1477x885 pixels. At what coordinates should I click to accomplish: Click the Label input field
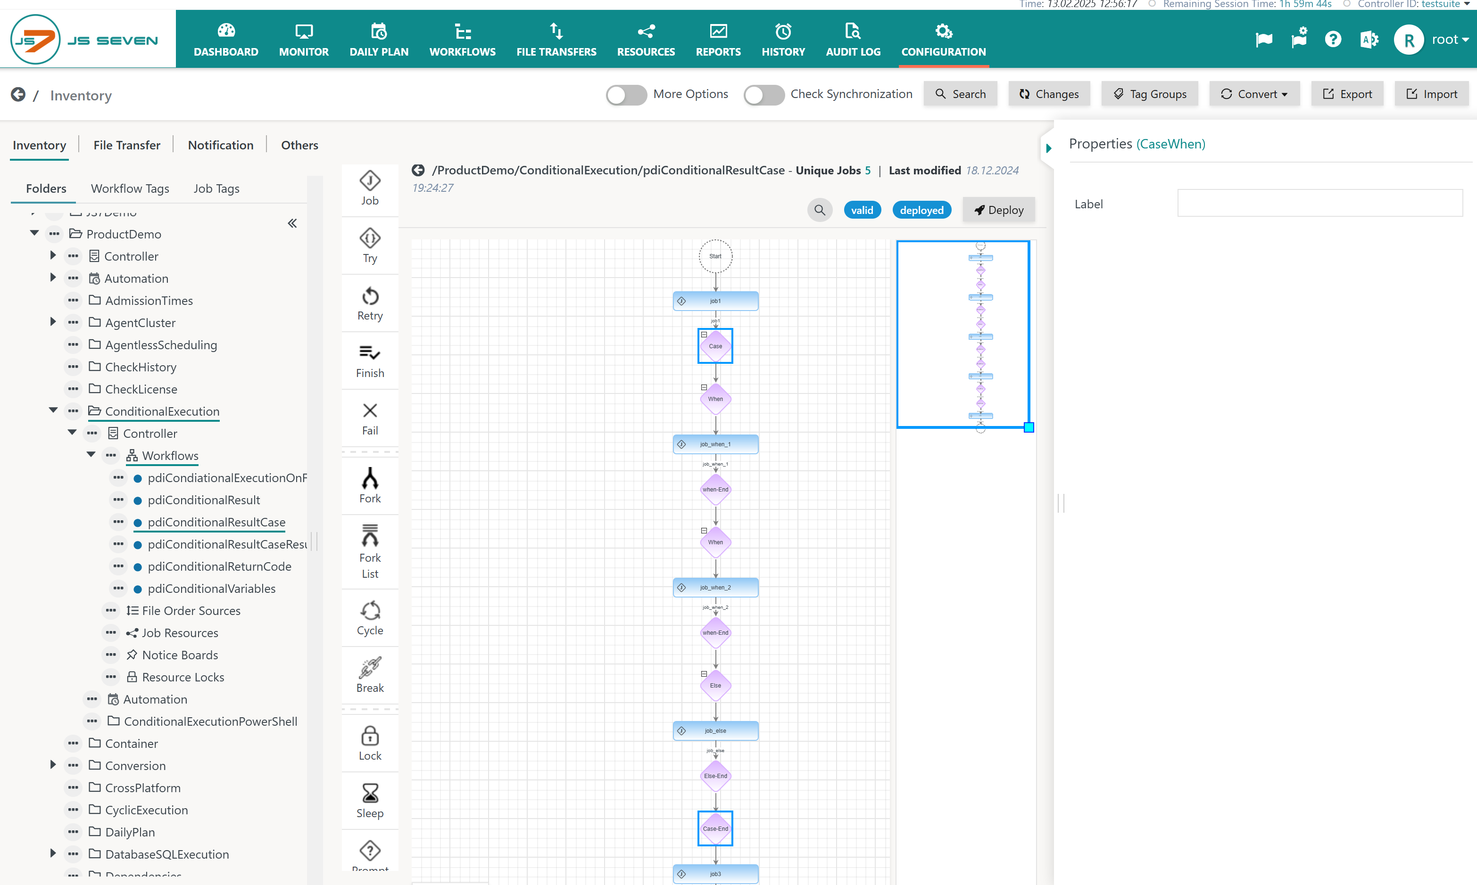pyautogui.click(x=1319, y=204)
